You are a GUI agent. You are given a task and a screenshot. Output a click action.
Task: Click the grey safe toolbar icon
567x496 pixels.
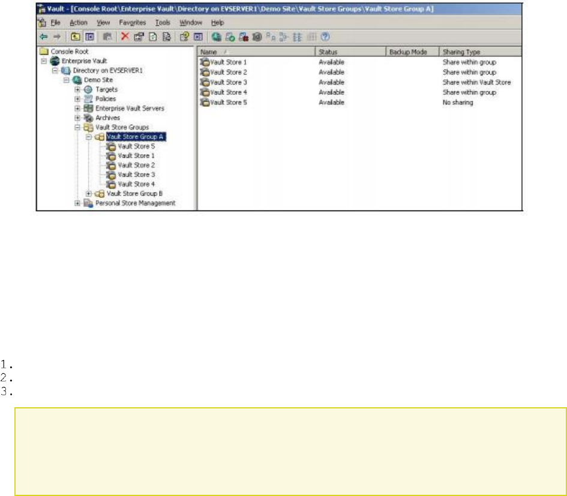257,37
